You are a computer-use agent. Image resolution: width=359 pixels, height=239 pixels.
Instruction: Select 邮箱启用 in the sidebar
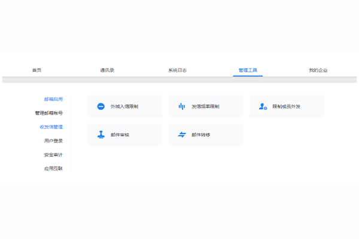pyautogui.click(x=53, y=99)
